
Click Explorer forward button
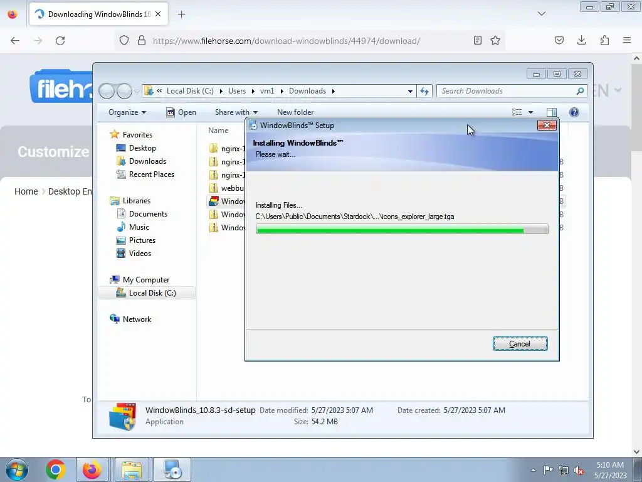(x=124, y=91)
